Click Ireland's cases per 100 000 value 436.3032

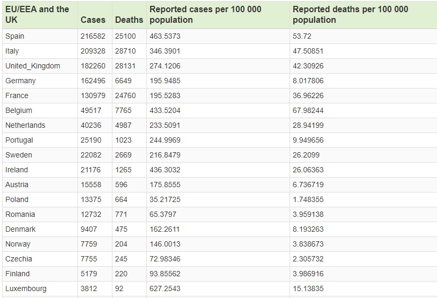tap(167, 170)
